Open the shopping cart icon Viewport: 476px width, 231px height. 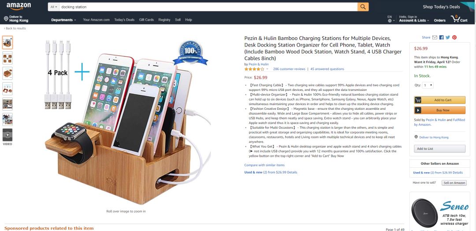click(x=459, y=19)
